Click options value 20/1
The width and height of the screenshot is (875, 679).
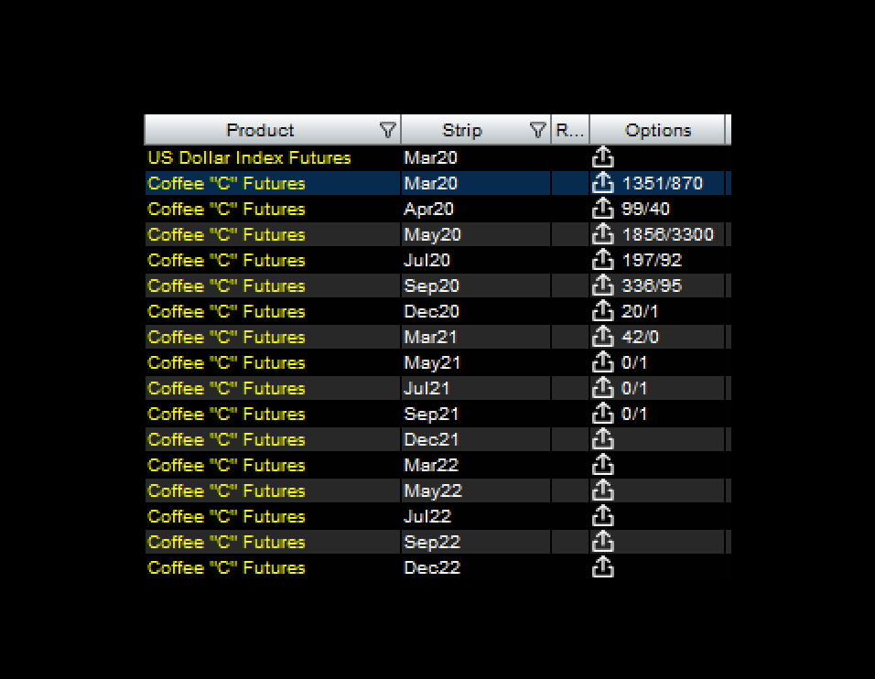pos(640,312)
